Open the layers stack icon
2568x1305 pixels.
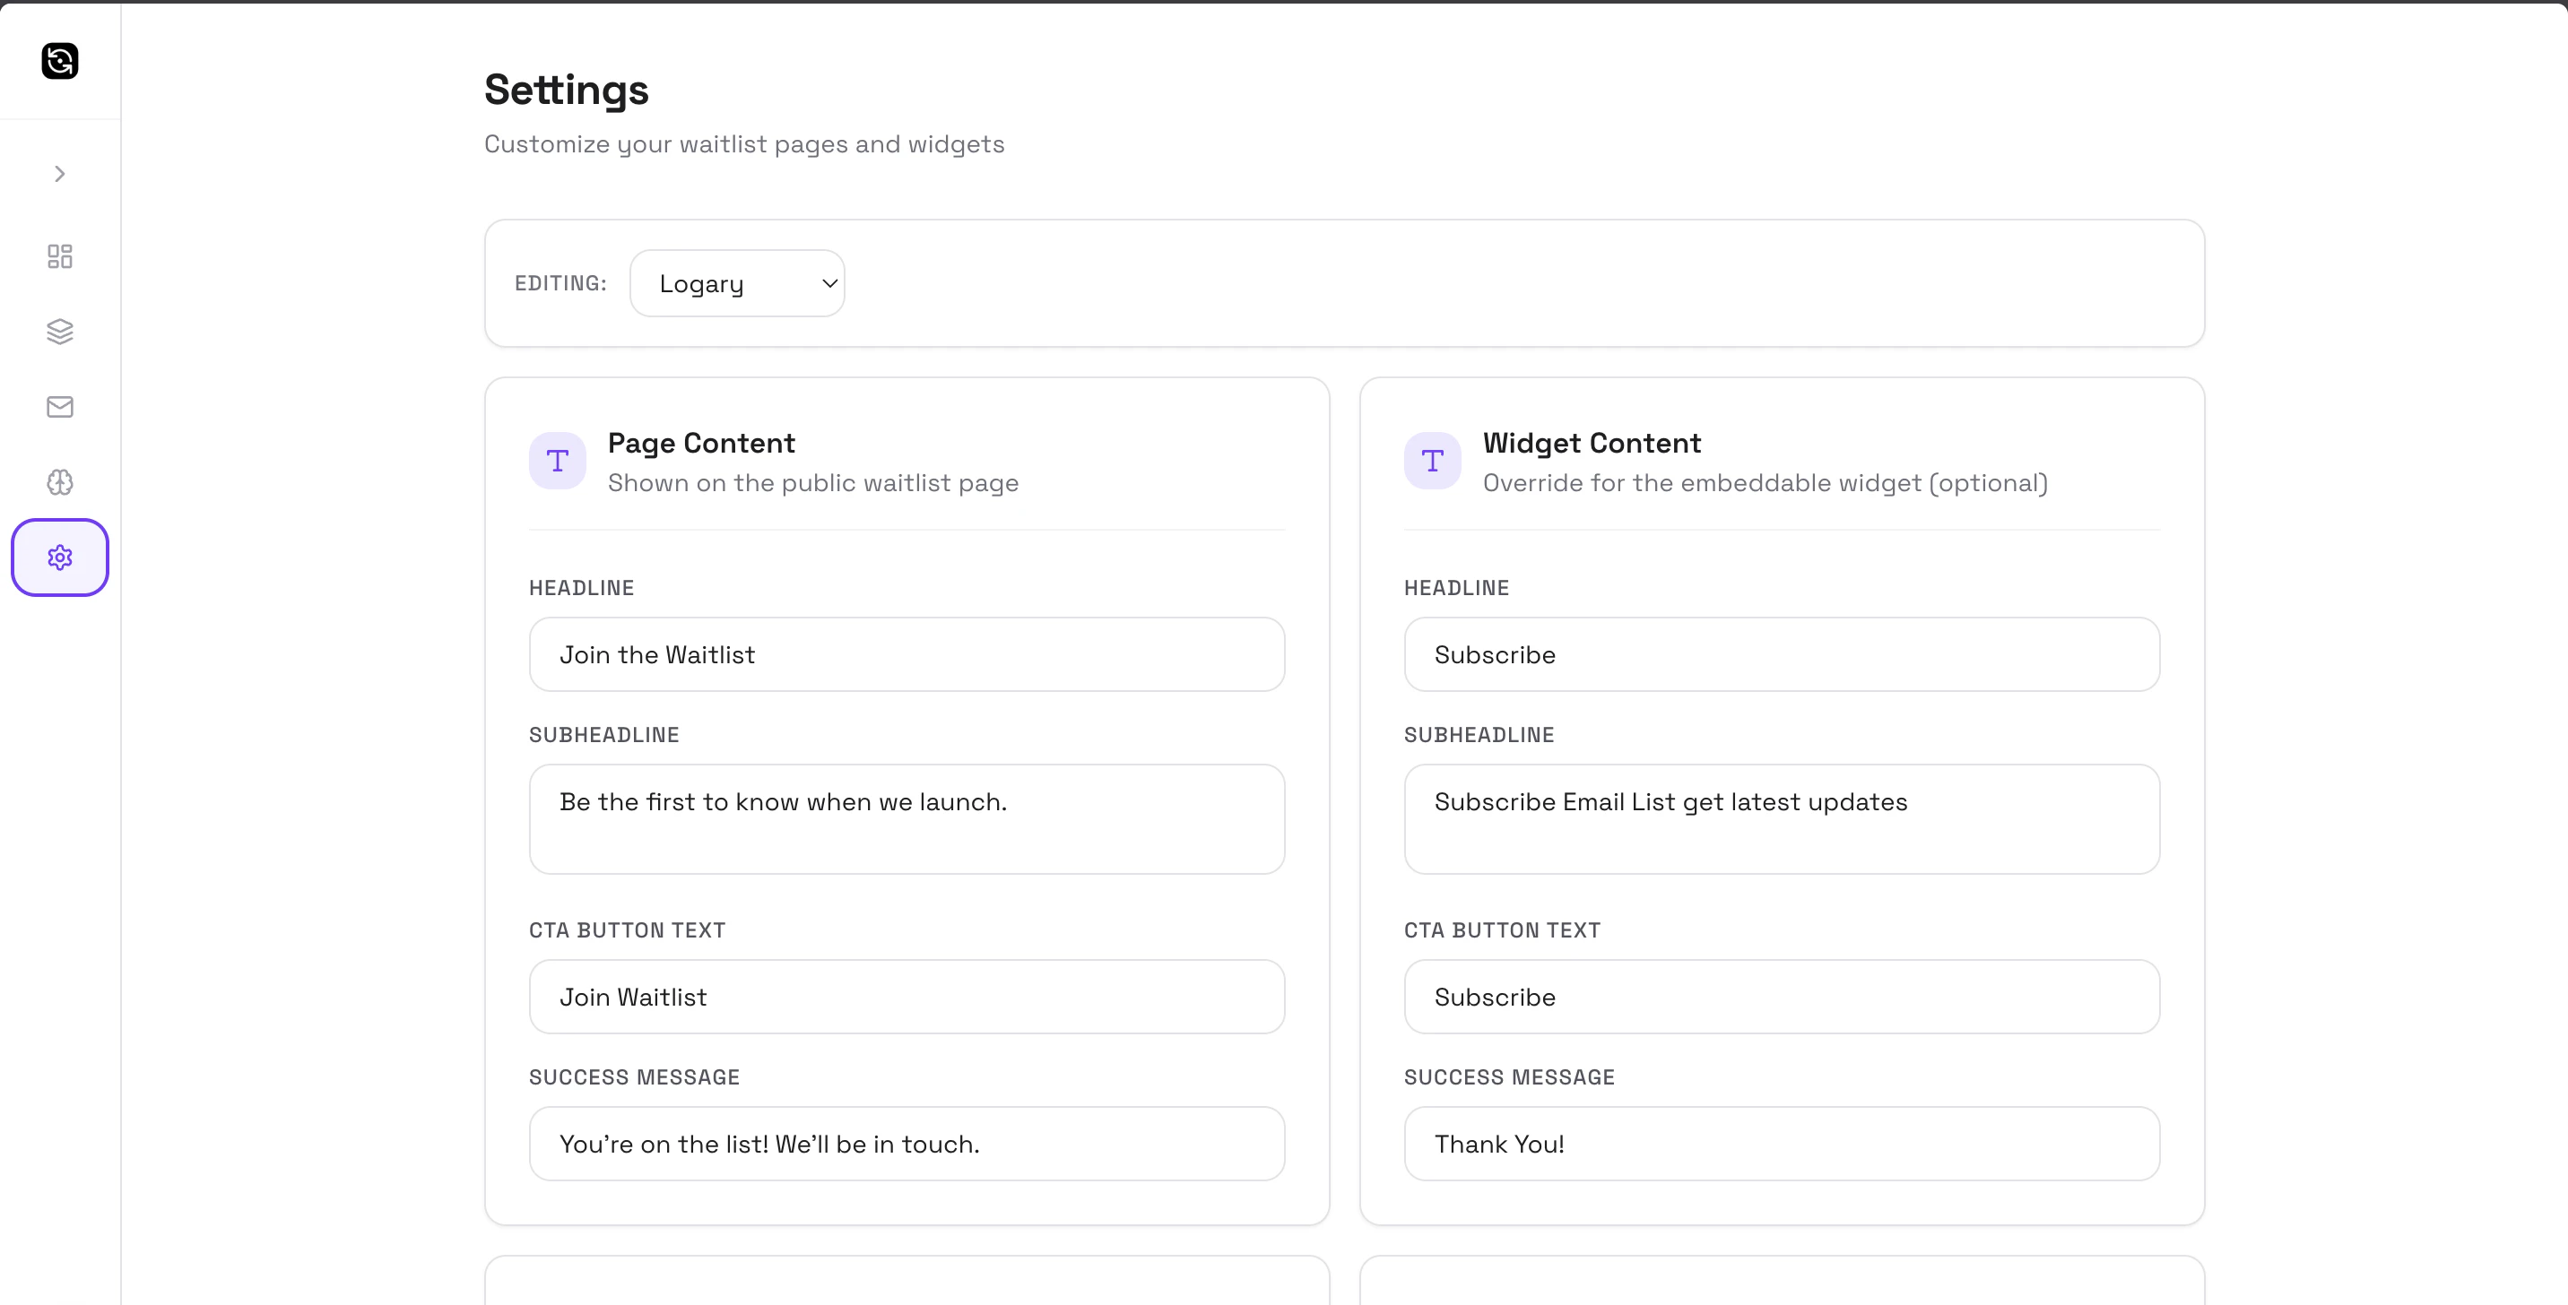click(60, 332)
